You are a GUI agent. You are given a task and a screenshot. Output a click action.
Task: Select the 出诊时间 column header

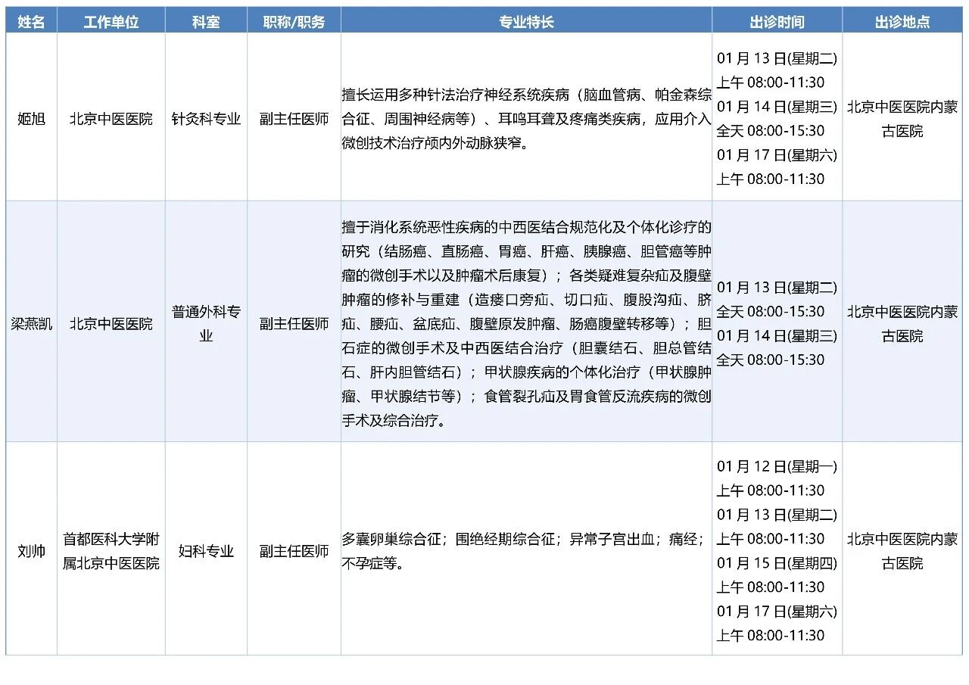[777, 22]
